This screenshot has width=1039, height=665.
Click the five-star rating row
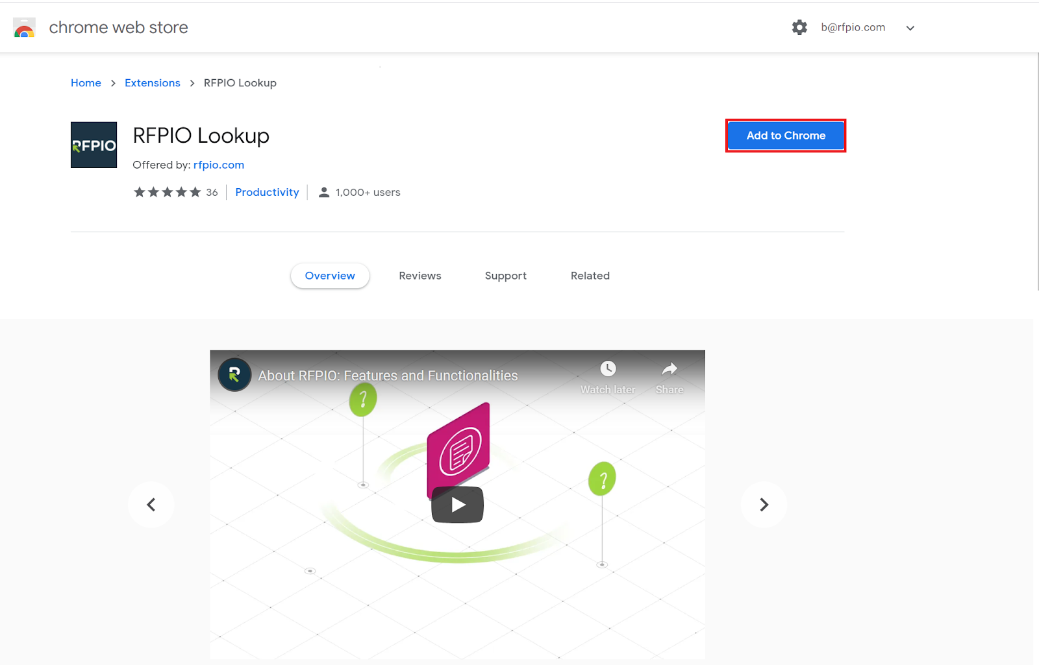click(x=167, y=192)
